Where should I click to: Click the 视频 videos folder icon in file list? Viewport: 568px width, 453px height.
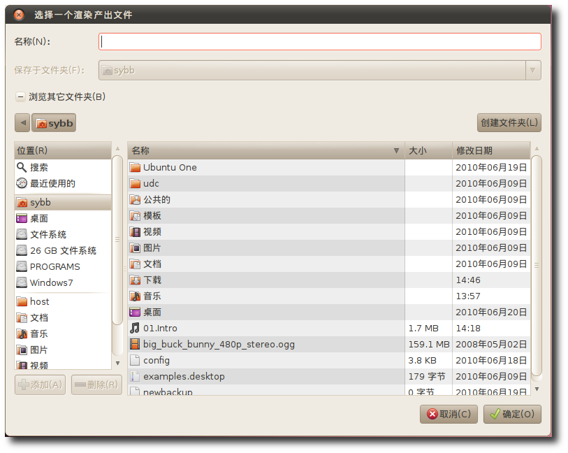pyautogui.click(x=135, y=231)
